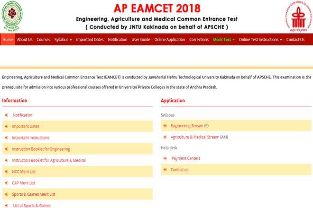Click arrow icon beside Agriculture & Medical booklet
The width and height of the screenshot is (313, 208).
[6, 160]
